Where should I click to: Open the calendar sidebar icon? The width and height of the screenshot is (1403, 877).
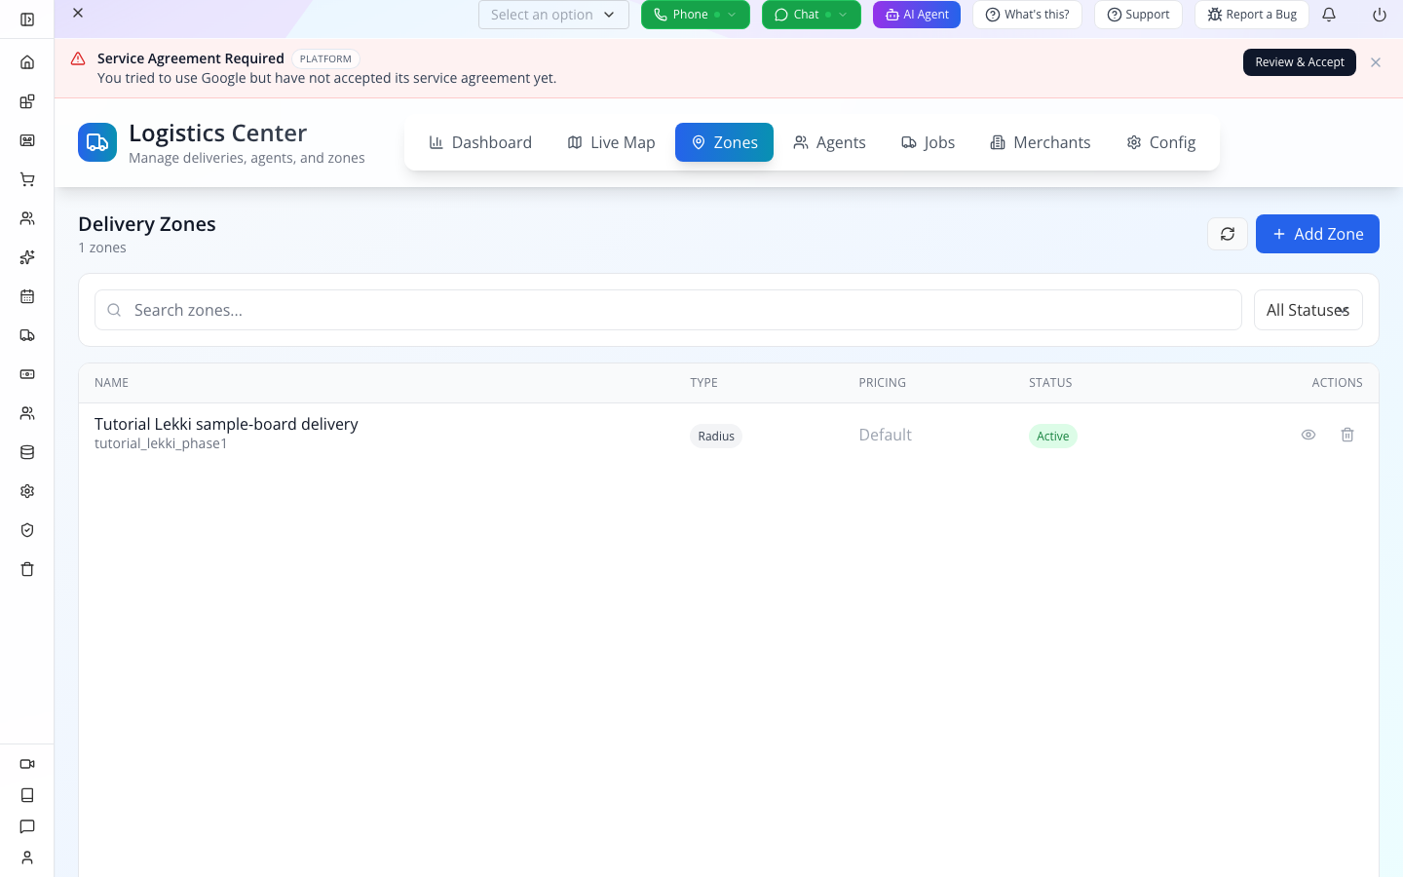click(x=27, y=296)
